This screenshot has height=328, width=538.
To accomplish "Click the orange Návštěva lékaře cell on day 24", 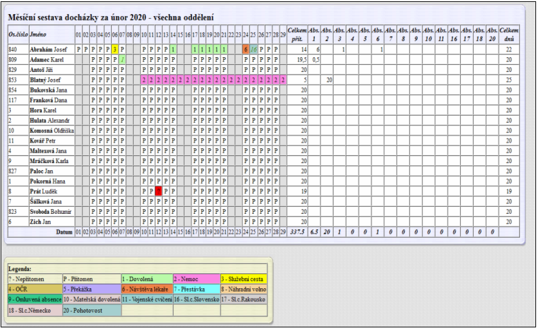I will pos(246,49).
